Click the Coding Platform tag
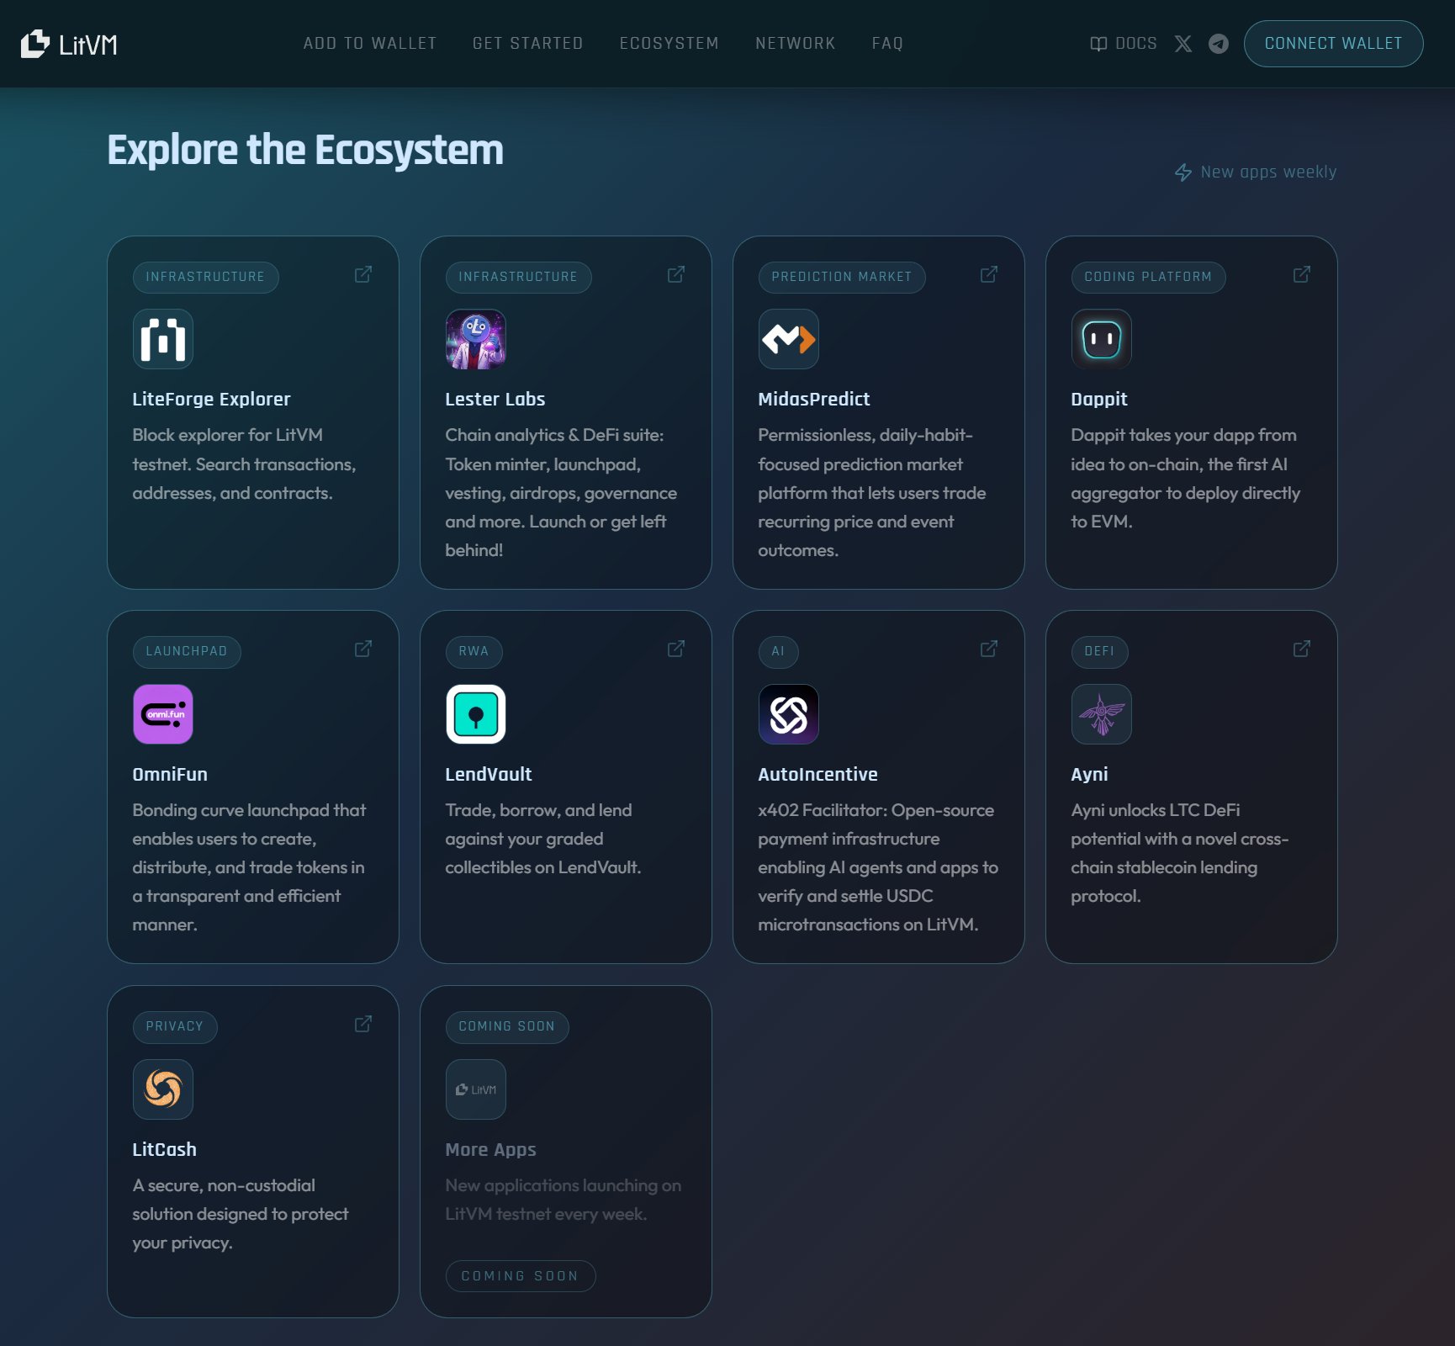Screen dimensions: 1455x1346 click(x=1148, y=277)
